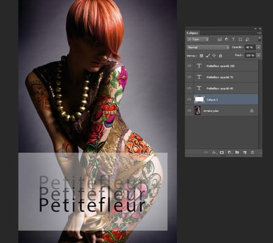Toggle visibility of Calque 1 layer
The width and height of the screenshot is (273, 243).
189,99
